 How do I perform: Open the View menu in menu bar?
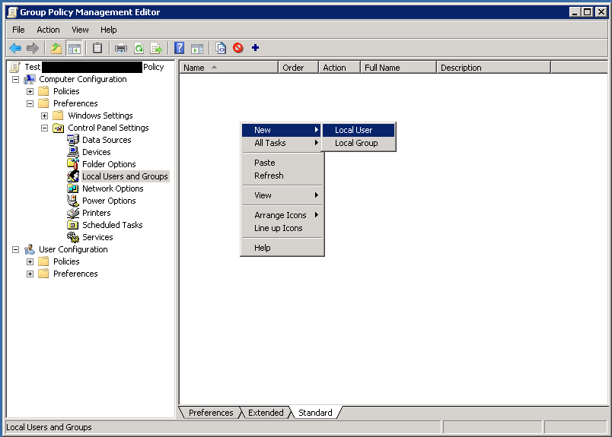click(x=80, y=30)
